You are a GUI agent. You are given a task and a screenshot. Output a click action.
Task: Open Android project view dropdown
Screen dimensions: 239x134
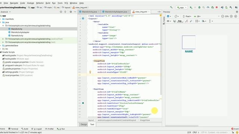6,12
